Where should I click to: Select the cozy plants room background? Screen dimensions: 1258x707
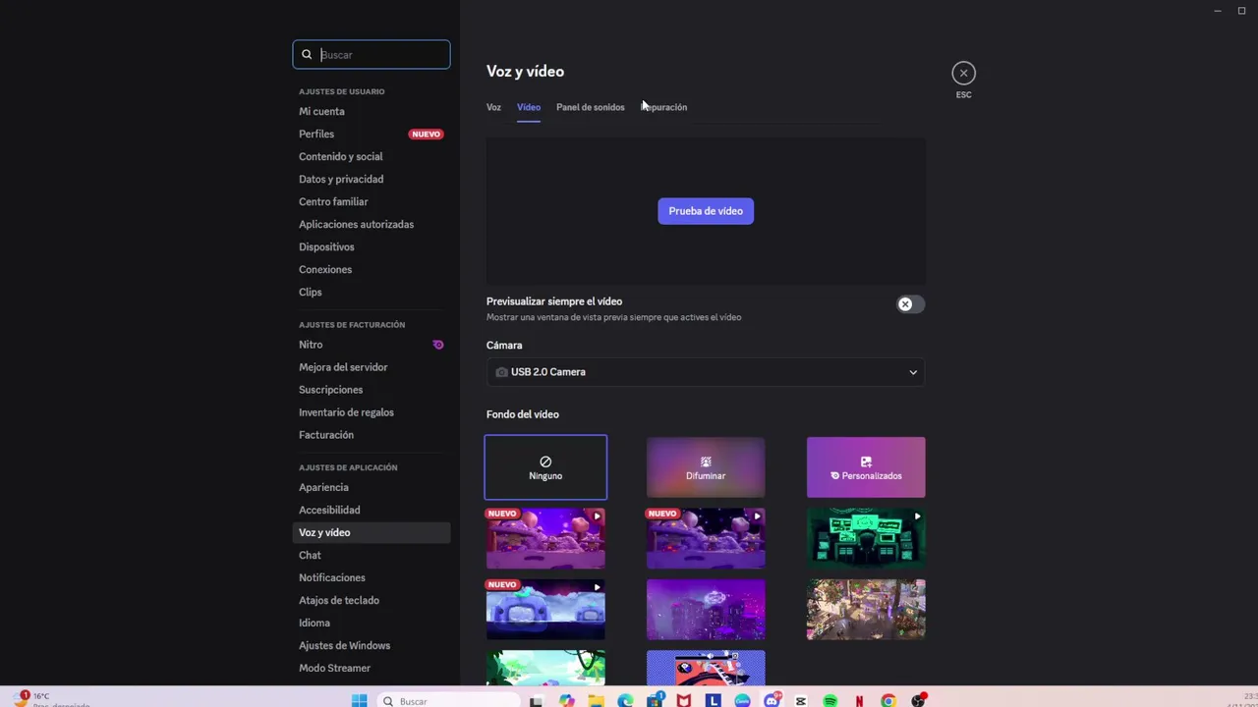tap(866, 609)
